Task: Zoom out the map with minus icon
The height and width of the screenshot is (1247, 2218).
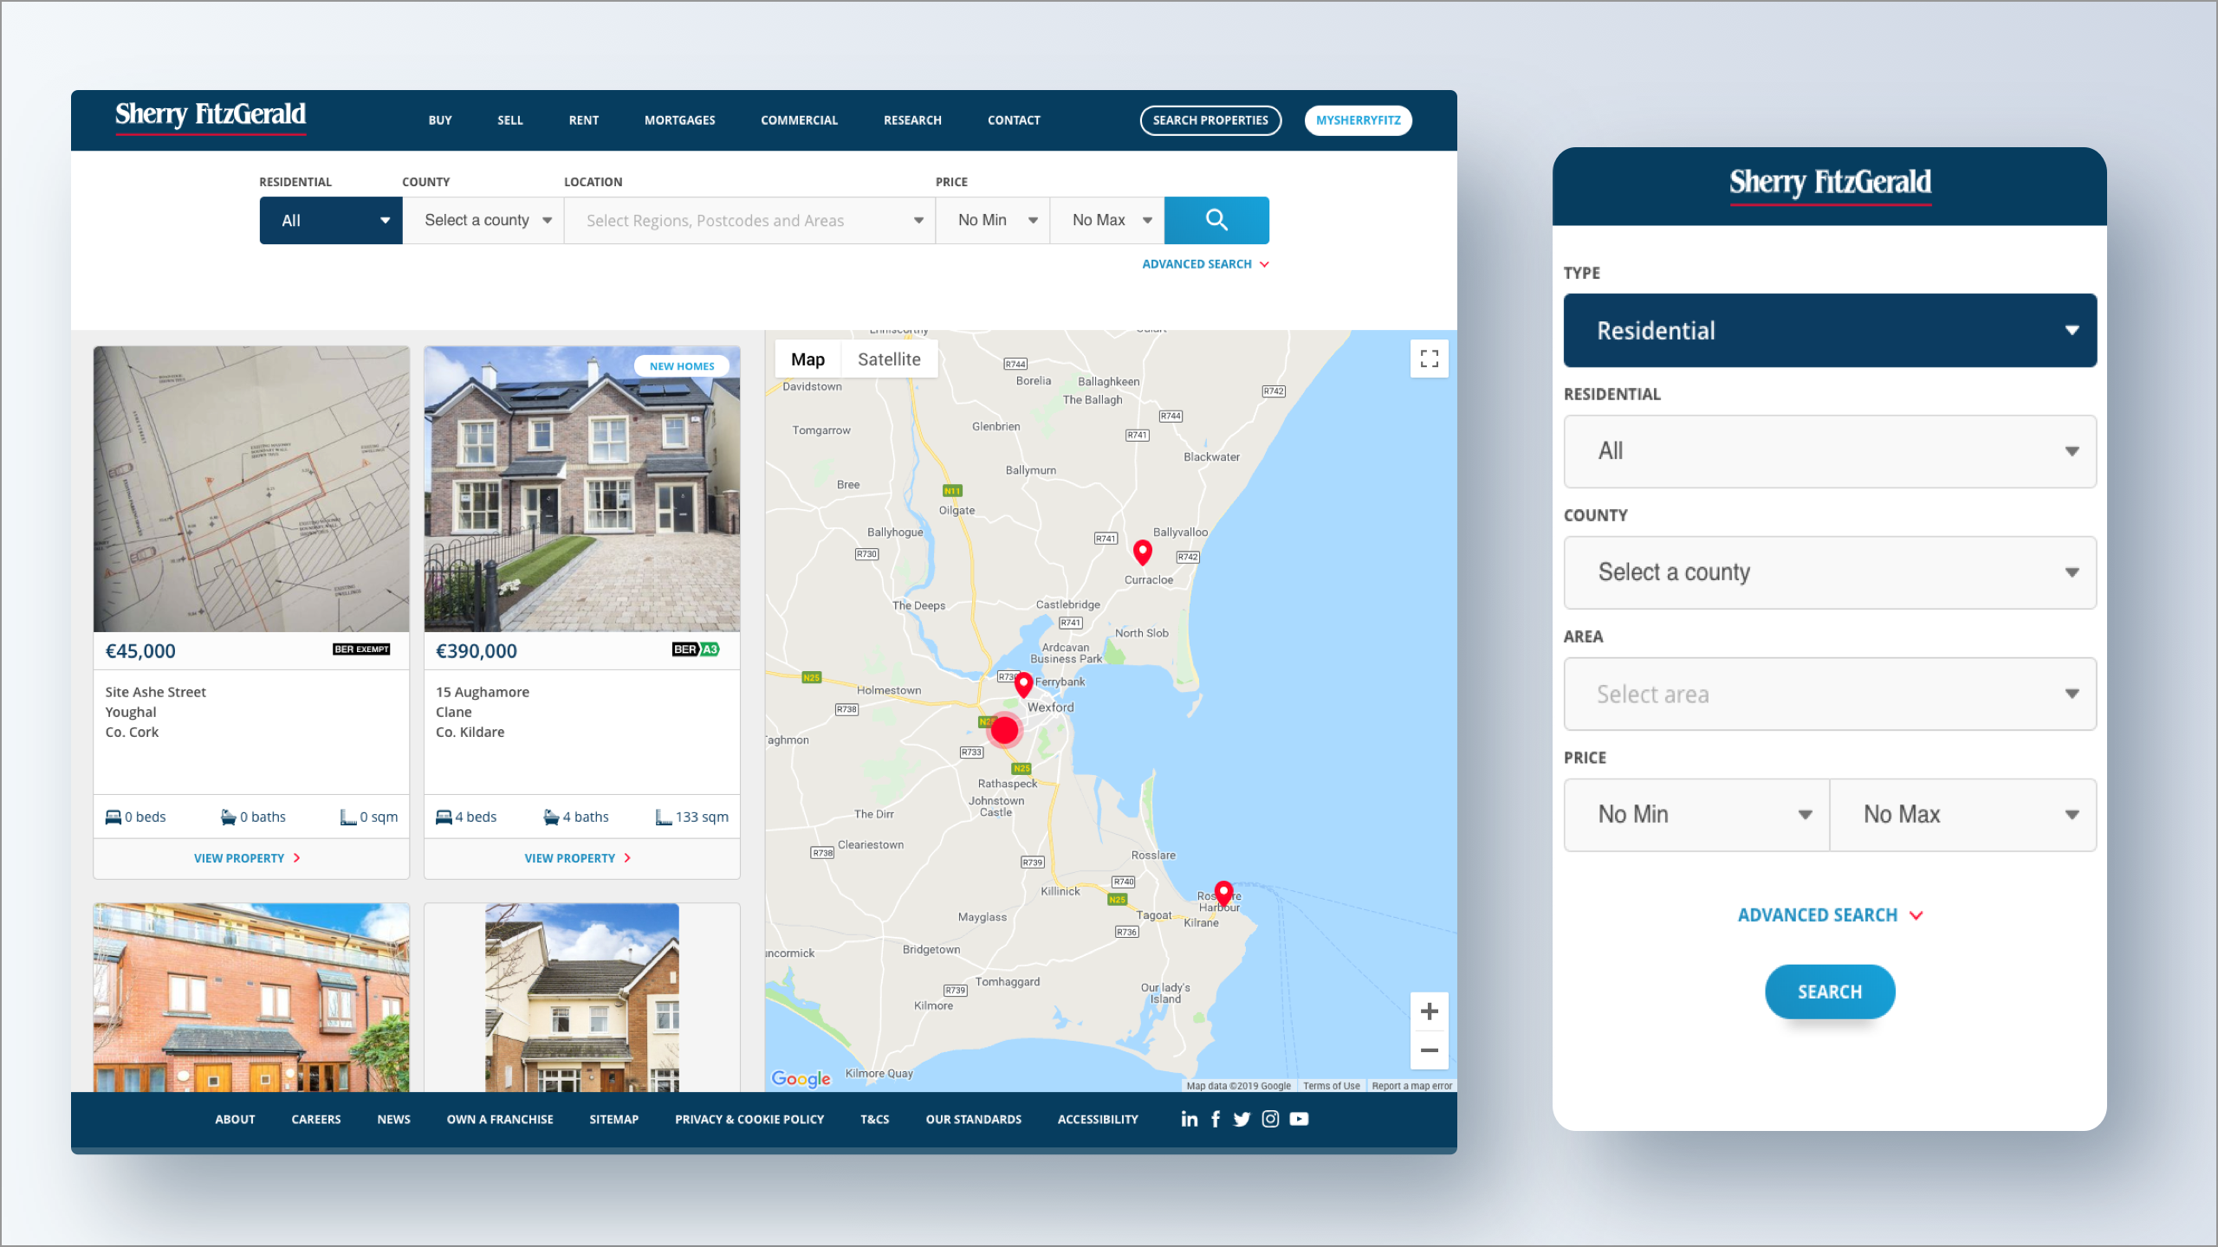Action: (x=1429, y=1050)
